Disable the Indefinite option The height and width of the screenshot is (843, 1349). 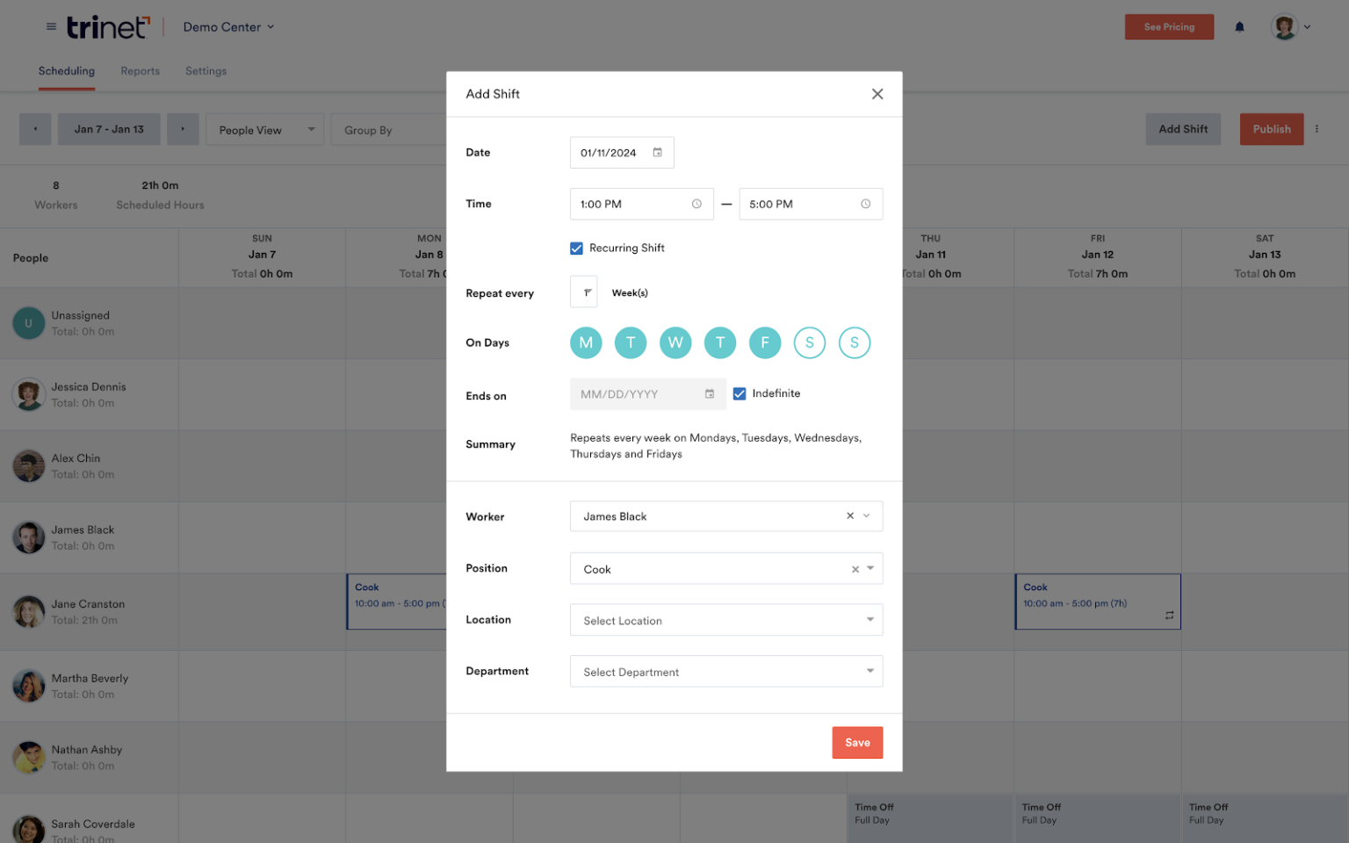pos(739,393)
